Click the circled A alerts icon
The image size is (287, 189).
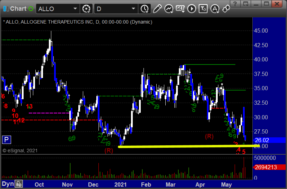pyautogui.click(x=215, y=9)
